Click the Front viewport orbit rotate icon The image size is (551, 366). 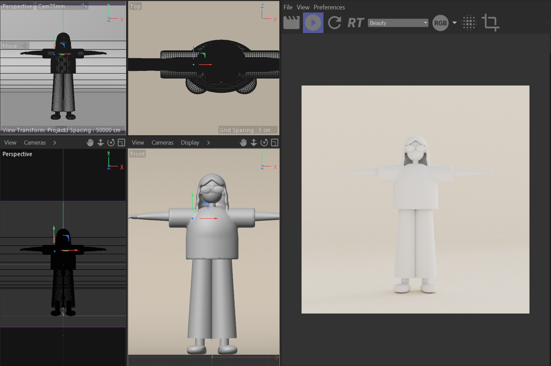tap(264, 143)
